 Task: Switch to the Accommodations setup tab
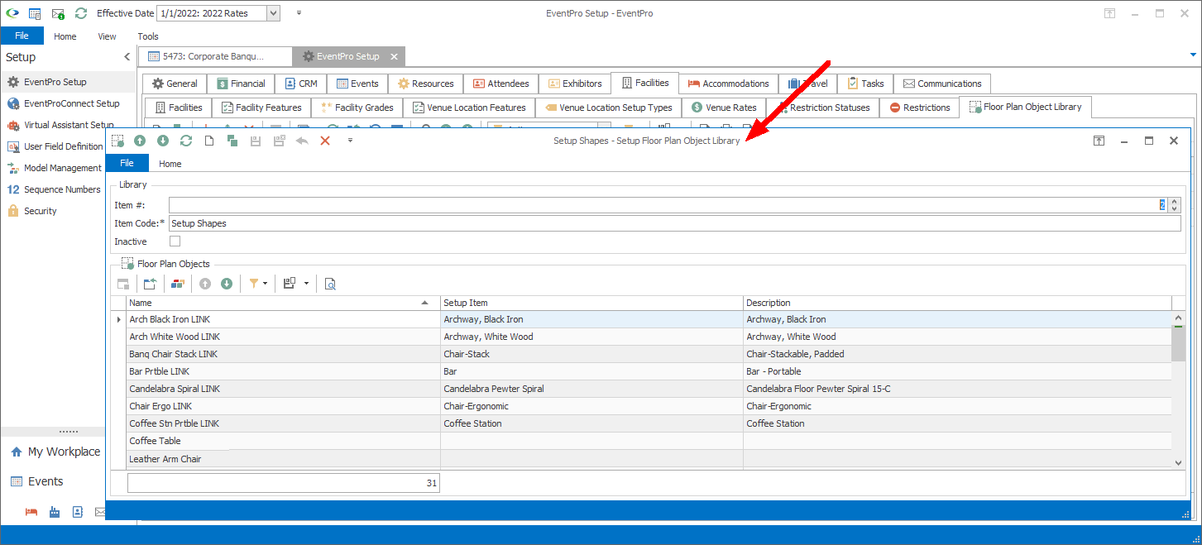click(728, 84)
